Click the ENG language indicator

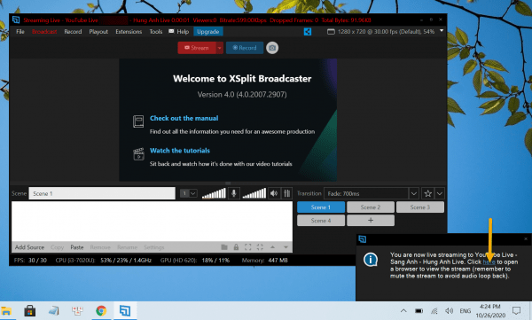465,310
